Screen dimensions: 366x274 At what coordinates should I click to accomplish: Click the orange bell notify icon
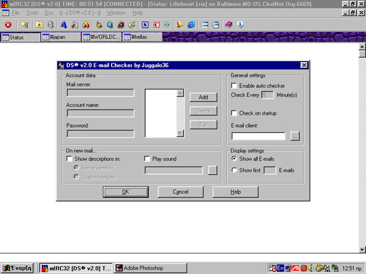180,25
